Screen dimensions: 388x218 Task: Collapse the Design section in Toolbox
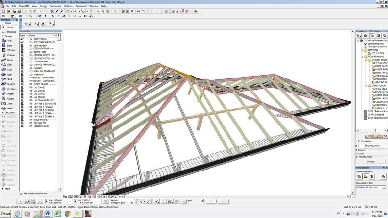(3, 36)
